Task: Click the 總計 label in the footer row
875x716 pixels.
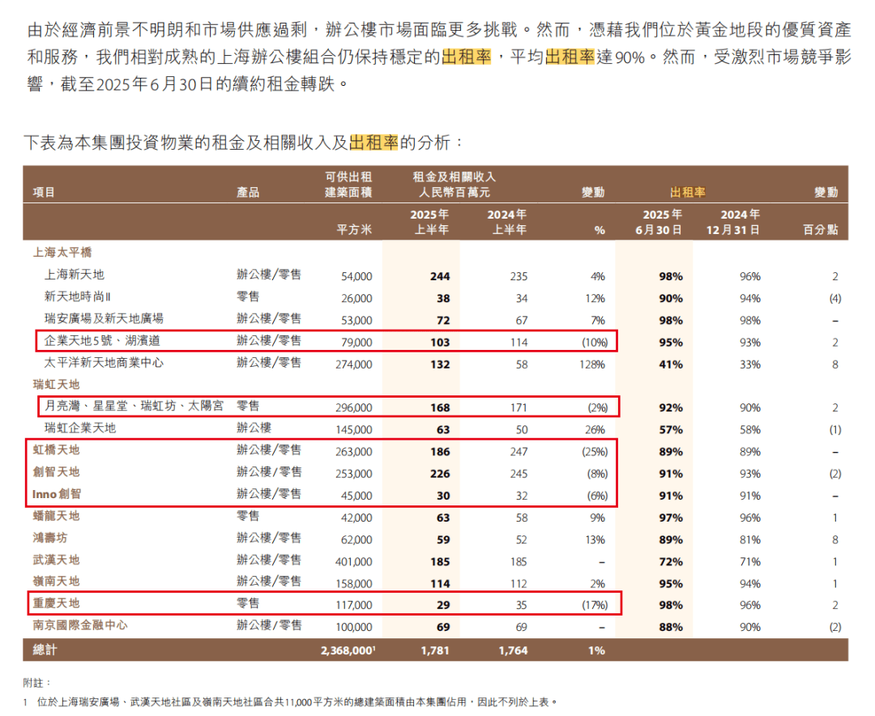Action: tap(45, 650)
